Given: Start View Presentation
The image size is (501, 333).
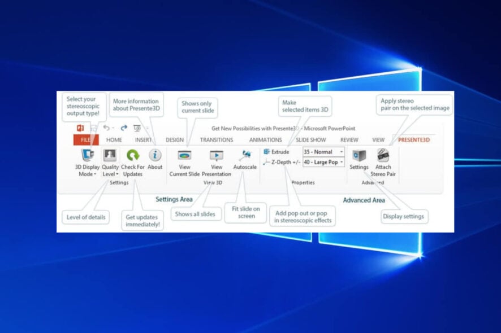Looking at the screenshot, I should pos(217,154).
